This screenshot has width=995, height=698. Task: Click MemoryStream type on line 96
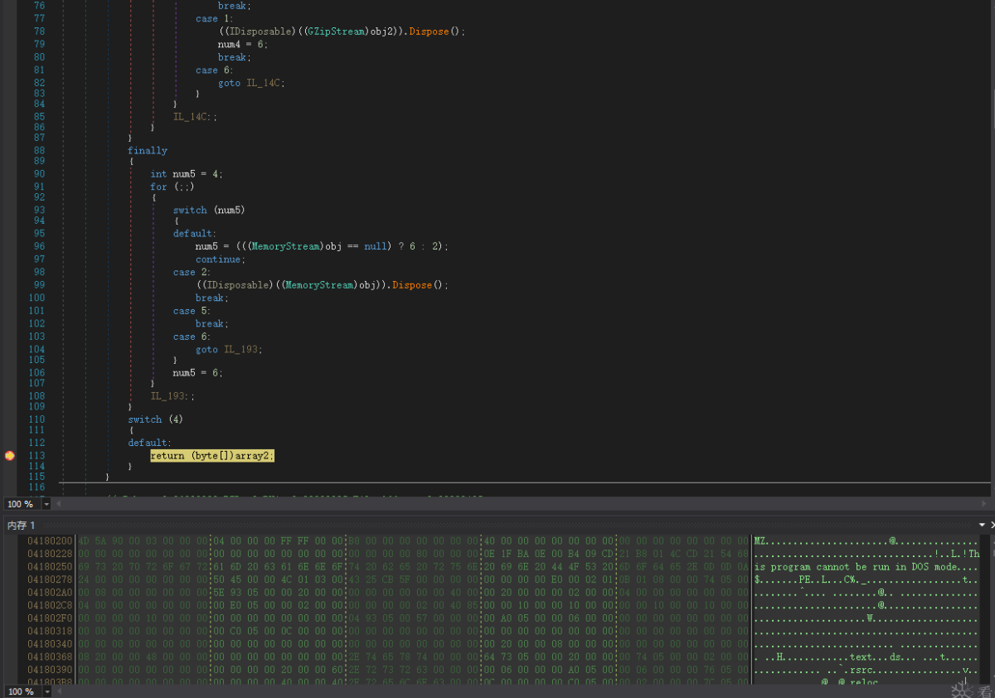coord(287,246)
